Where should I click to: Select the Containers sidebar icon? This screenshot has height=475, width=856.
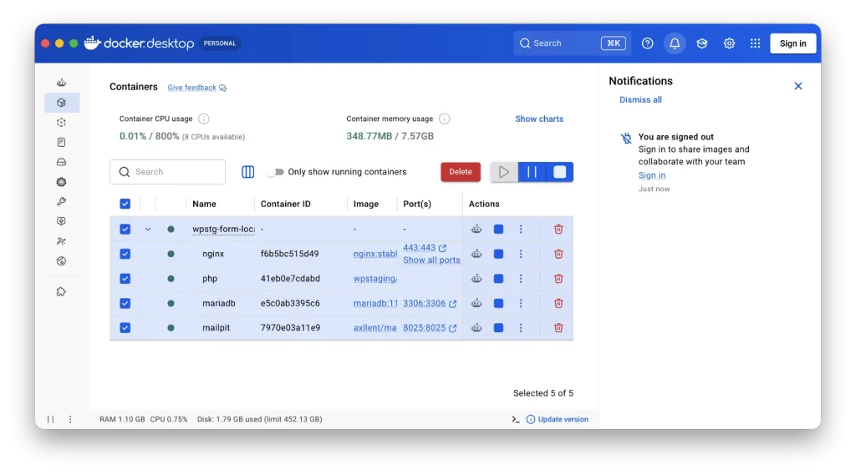[x=61, y=103]
